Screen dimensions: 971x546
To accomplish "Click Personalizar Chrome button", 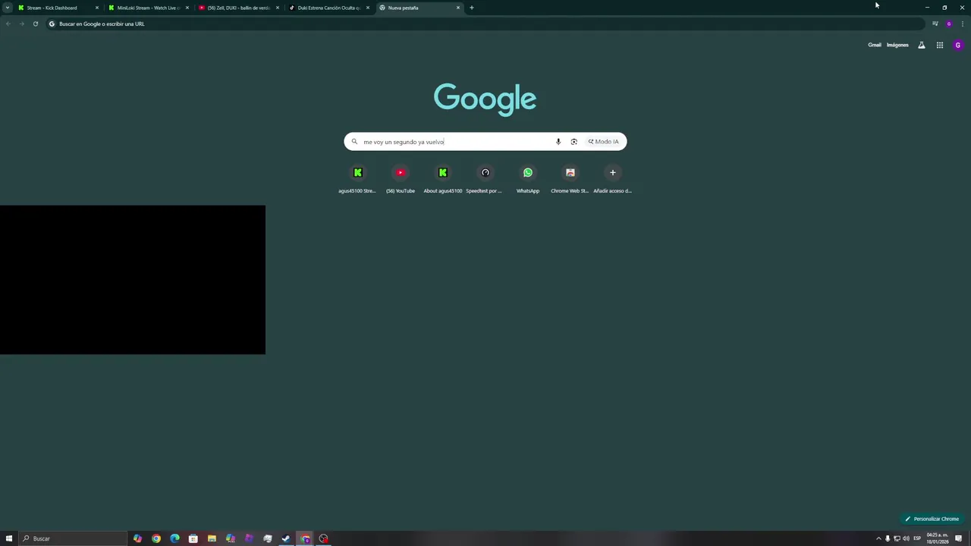I will (x=932, y=519).
